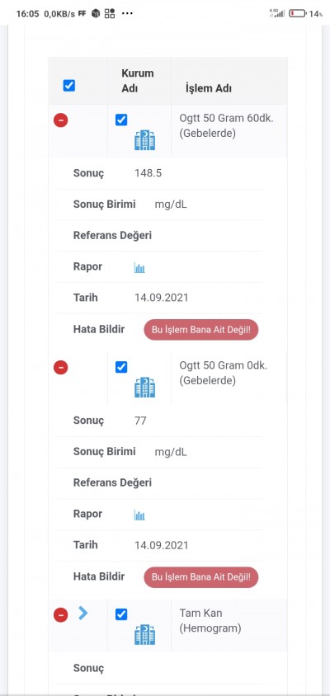The width and height of the screenshot is (330, 696).
Task: Click hospital building icon for Tam Kan
Action: [x=145, y=634]
